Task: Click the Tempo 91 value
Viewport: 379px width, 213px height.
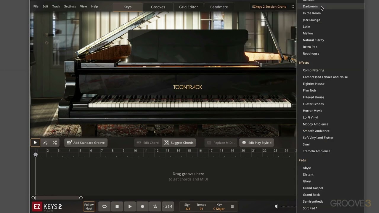Action: (x=201, y=209)
